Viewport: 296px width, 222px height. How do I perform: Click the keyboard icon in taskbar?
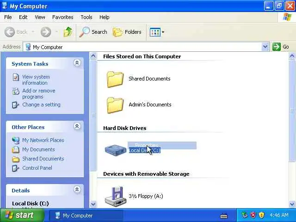(x=224, y=216)
